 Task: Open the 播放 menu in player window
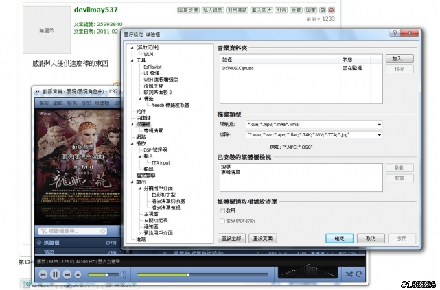86,103
